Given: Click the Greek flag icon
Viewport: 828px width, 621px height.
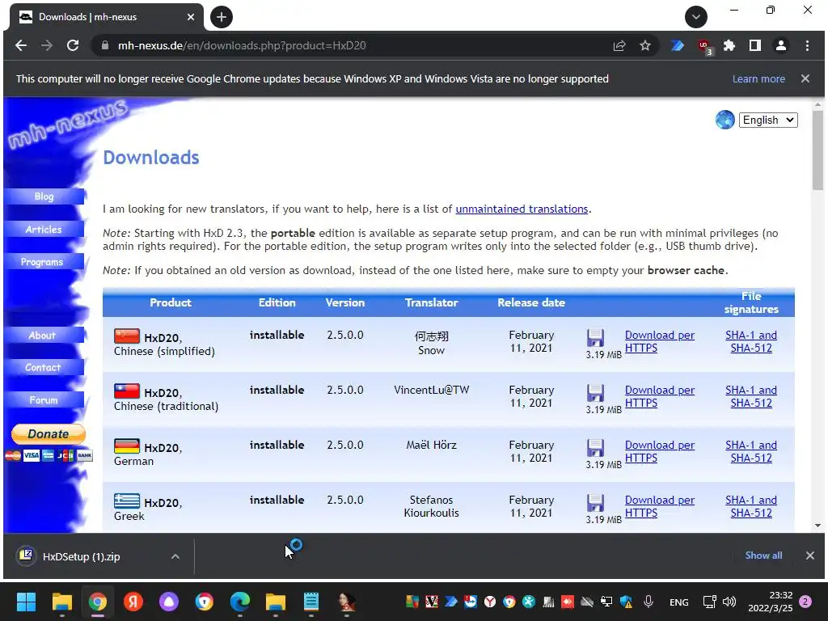Looking at the screenshot, I should (x=127, y=501).
